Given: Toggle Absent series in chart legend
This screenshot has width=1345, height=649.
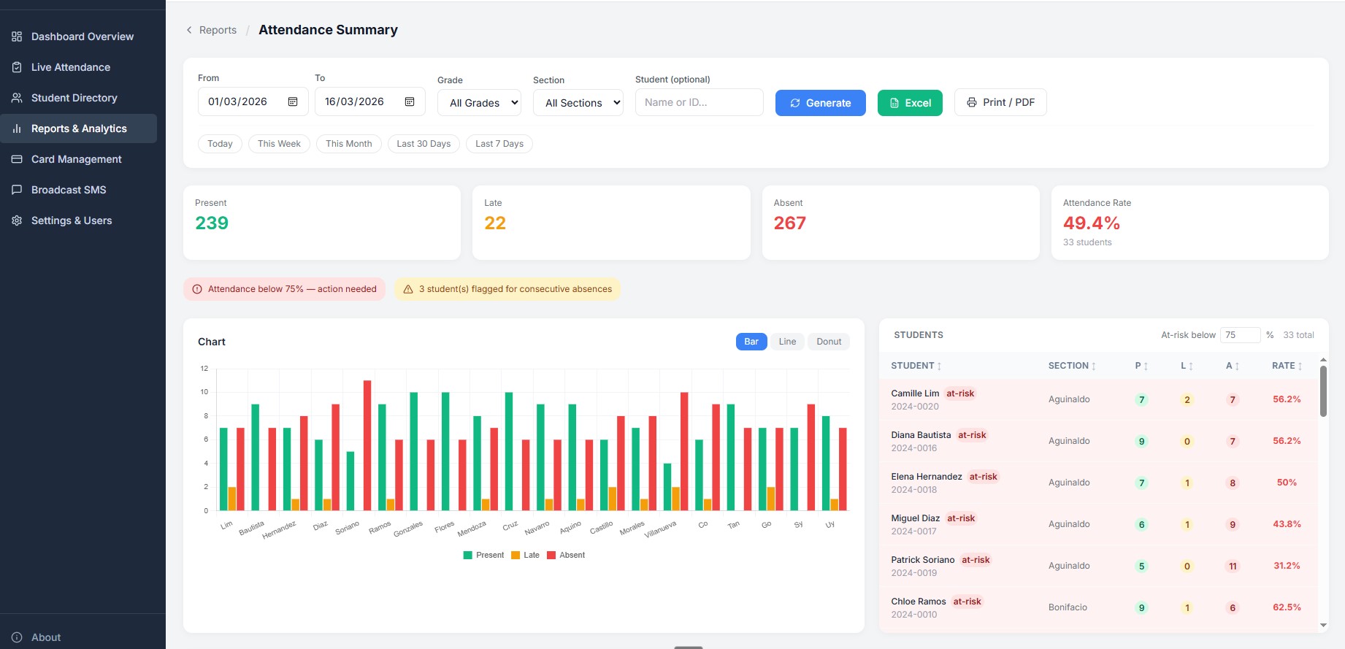Looking at the screenshot, I should tap(566, 556).
